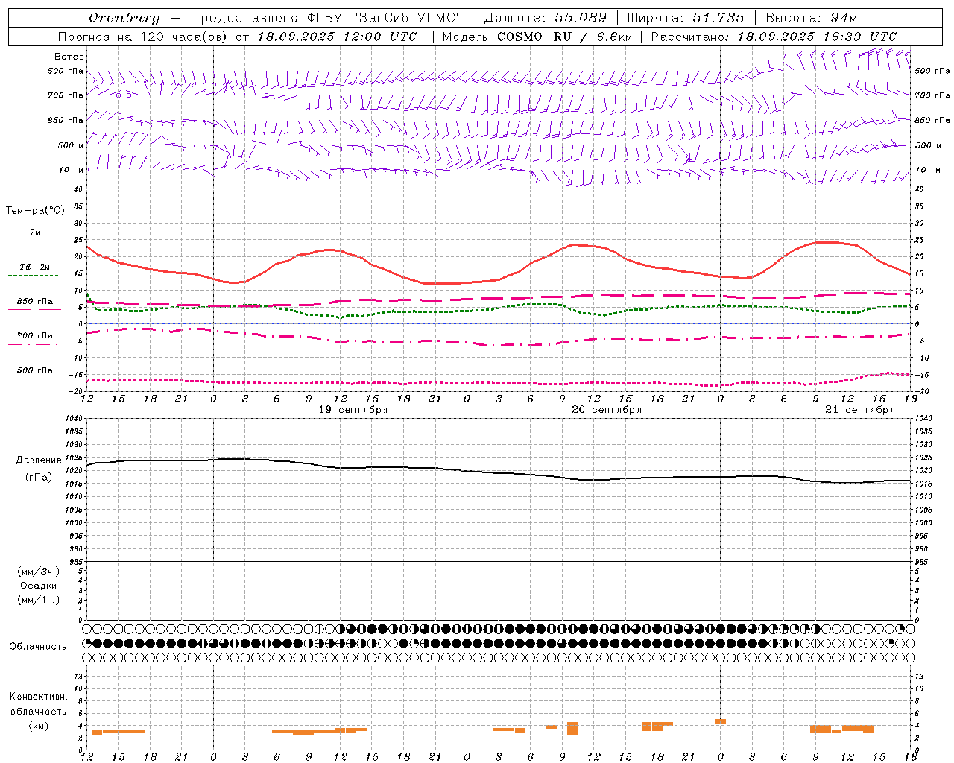
Task: Click the 'Рассчитано: 18.09.2025 16:39 UTC' timestamp
Action: coord(774,37)
